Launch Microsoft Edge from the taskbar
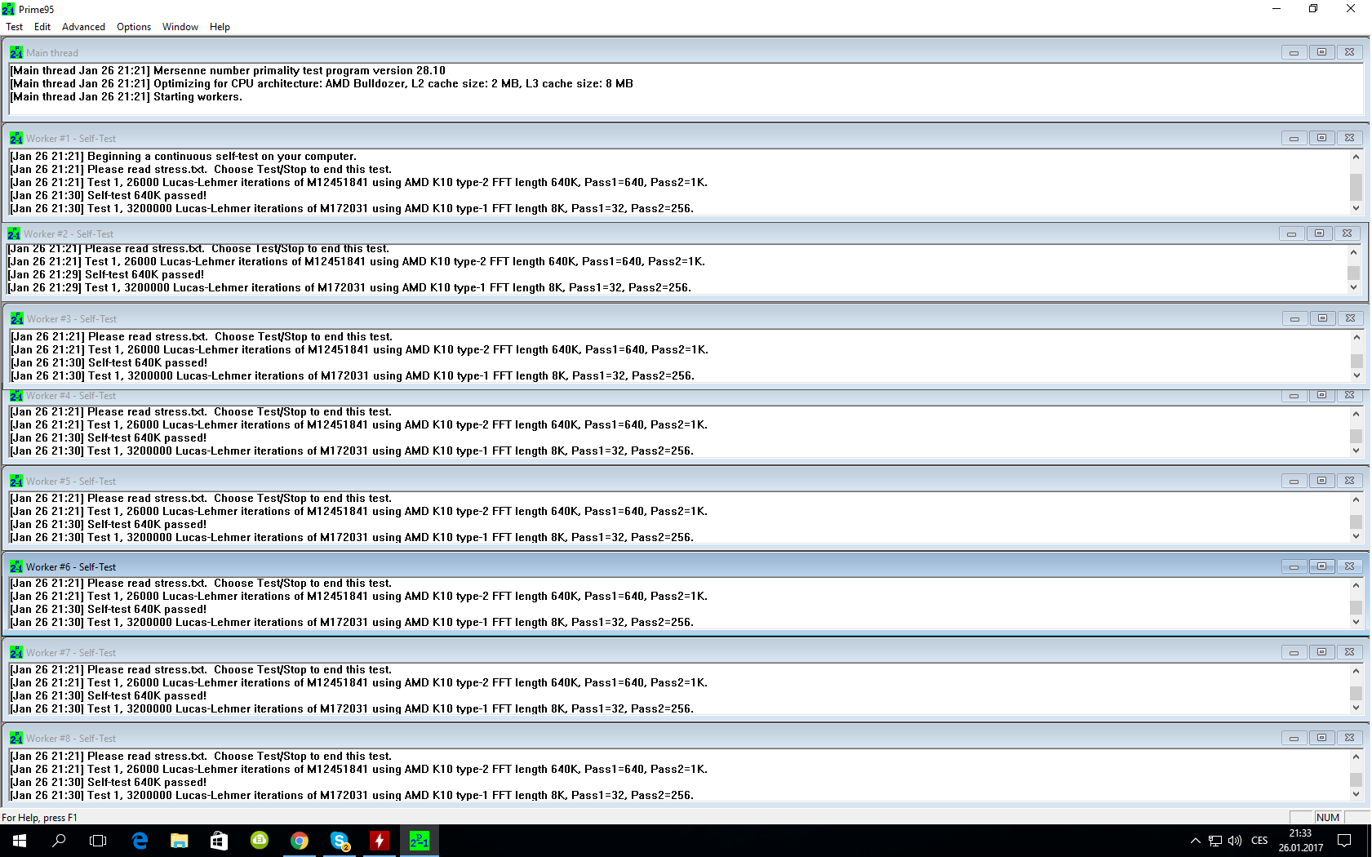This screenshot has height=857, width=1372. click(140, 841)
